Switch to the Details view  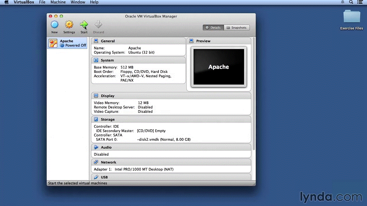pos(213,28)
